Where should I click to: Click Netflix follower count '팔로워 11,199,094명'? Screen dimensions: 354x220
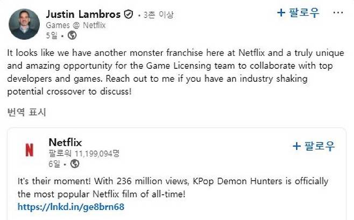coord(84,153)
